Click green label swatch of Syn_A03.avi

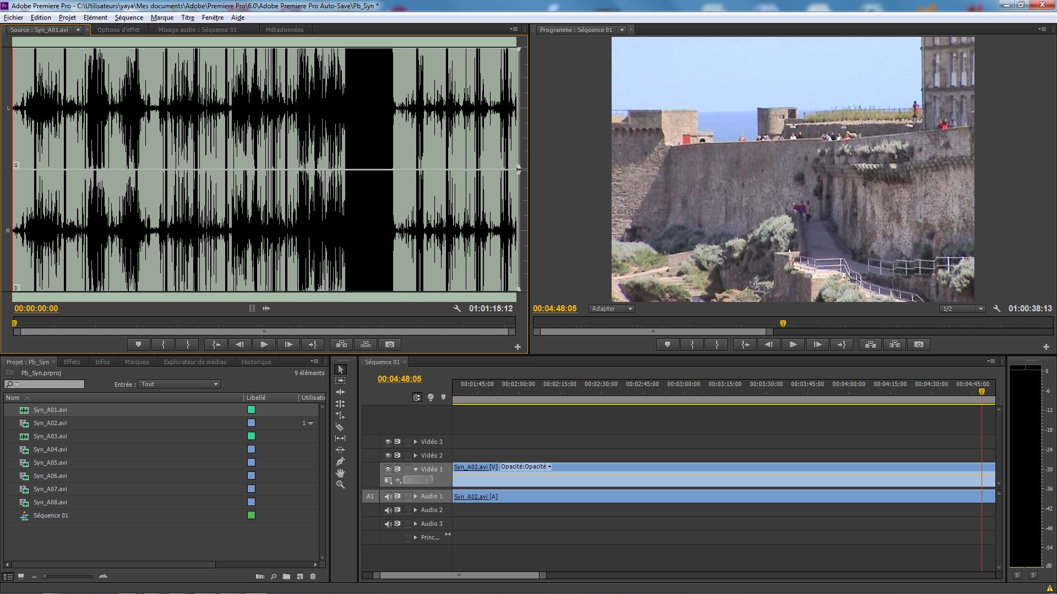click(251, 436)
